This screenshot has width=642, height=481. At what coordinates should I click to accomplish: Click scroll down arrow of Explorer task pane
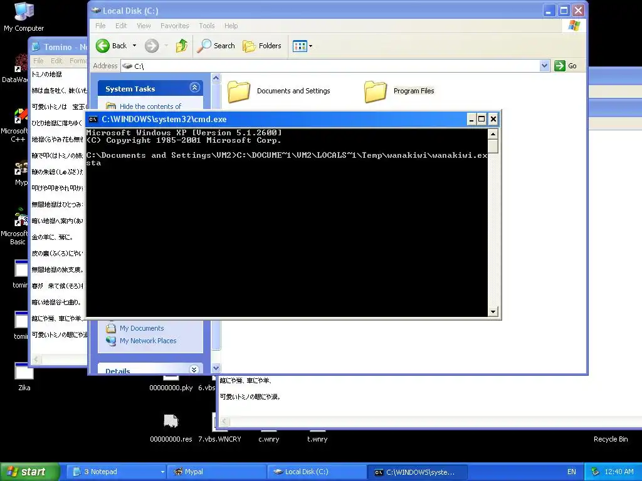[x=216, y=368]
